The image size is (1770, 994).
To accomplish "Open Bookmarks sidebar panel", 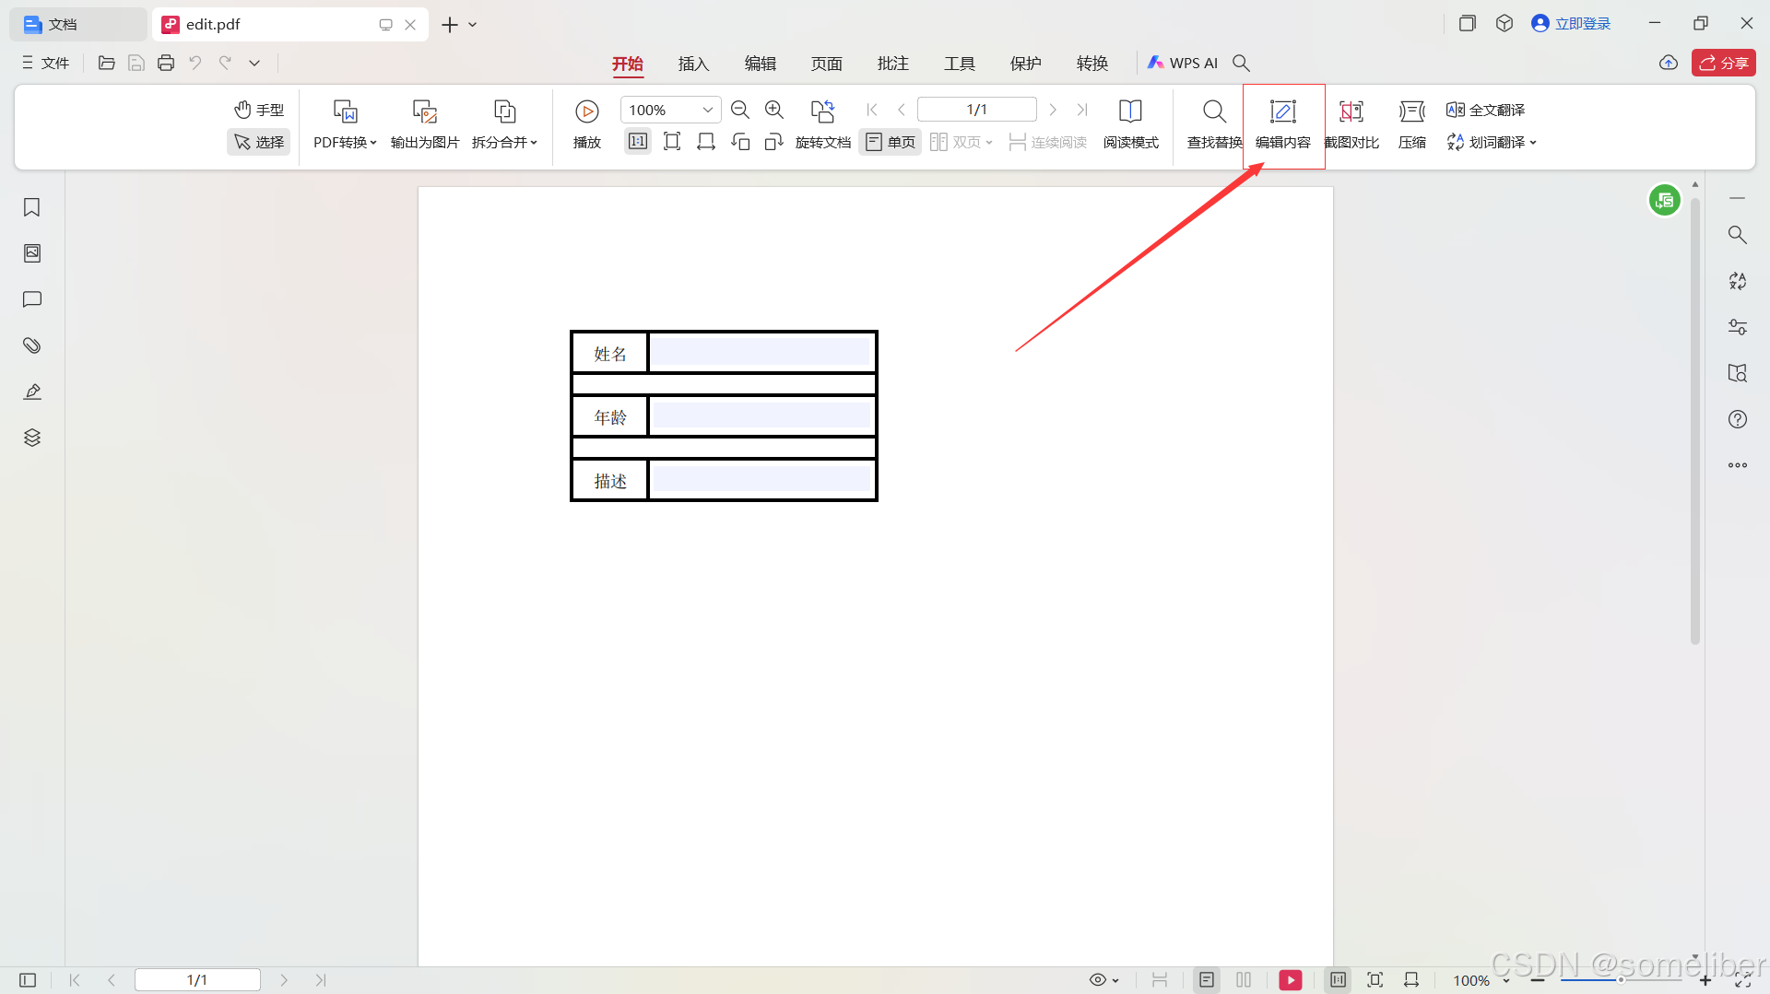I will (x=32, y=207).
